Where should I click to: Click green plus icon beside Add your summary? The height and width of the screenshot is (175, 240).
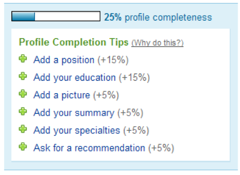[23, 111]
